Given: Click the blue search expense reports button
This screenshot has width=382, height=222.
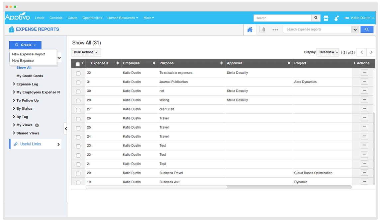Looking at the screenshot, I should [x=367, y=29].
